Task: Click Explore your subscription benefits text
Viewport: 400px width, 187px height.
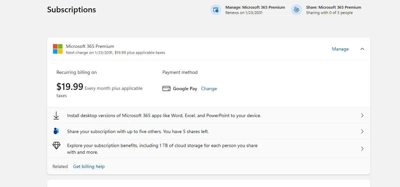Action: (162, 149)
